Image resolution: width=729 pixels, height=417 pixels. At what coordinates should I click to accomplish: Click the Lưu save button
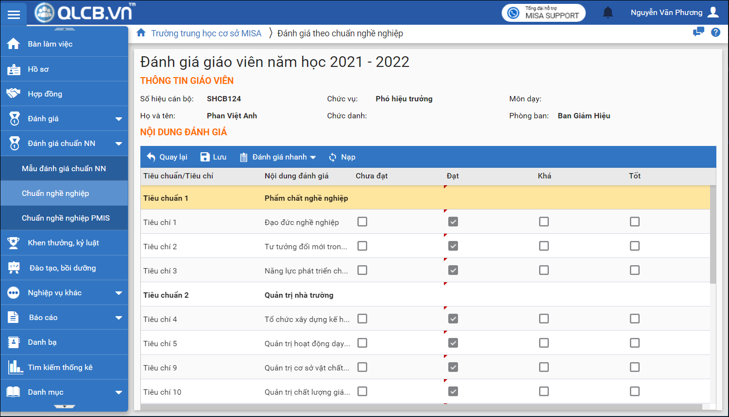214,157
